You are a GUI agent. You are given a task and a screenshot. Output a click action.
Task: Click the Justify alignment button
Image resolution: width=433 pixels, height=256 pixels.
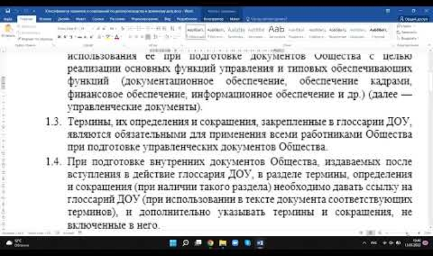148,37
